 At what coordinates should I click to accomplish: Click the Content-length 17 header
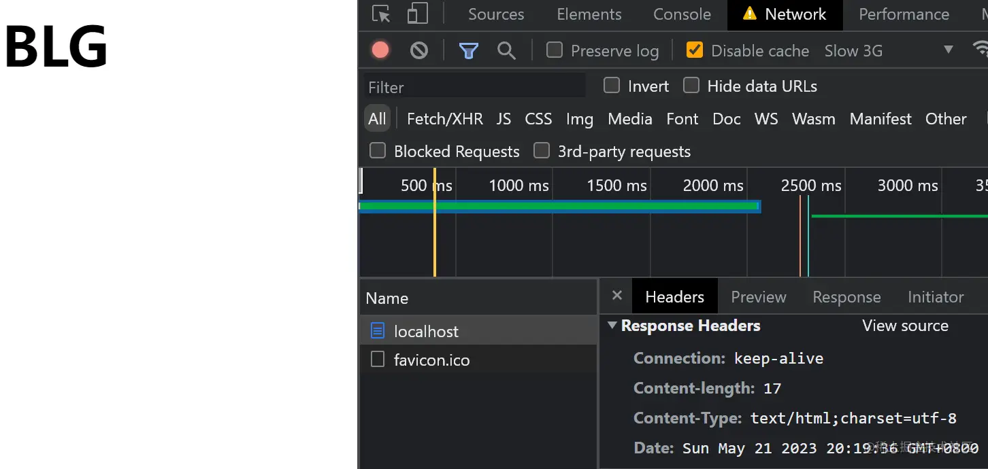coord(707,388)
